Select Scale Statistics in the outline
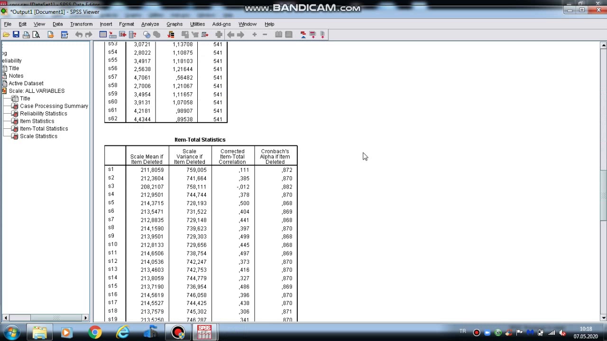Viewport: 607px width, 341px height. [38, 136]
